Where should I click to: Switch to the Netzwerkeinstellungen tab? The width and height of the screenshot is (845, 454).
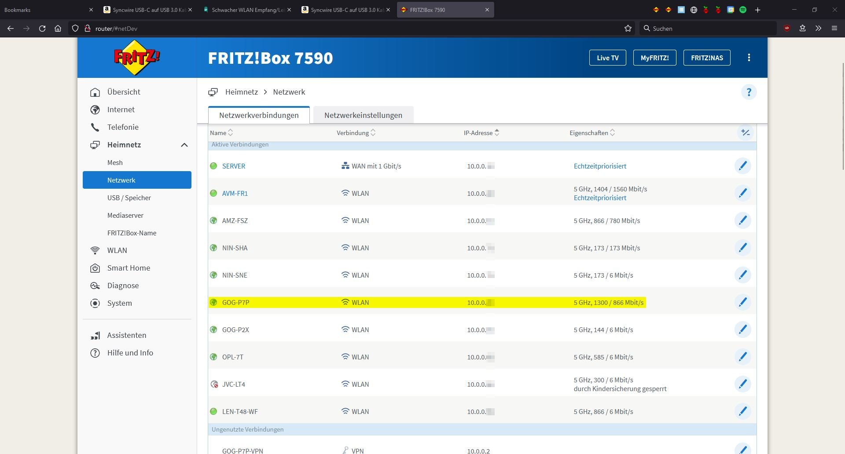[363, 115]
